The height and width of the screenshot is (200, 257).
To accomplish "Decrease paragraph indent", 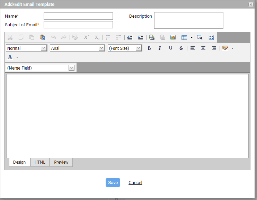I will 141,37.
